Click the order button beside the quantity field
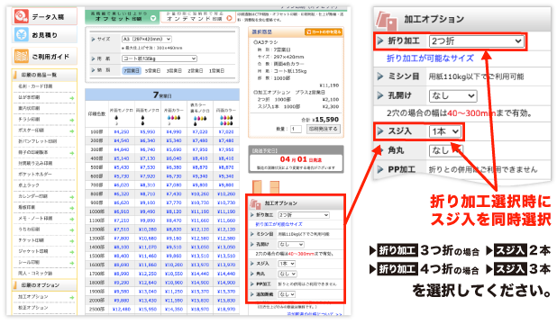This screenshot has height=324, width=557. click(324, 129)
